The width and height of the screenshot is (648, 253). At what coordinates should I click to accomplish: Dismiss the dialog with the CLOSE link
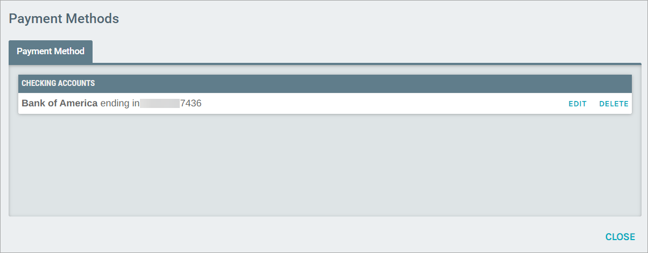(x=620, y=237)
